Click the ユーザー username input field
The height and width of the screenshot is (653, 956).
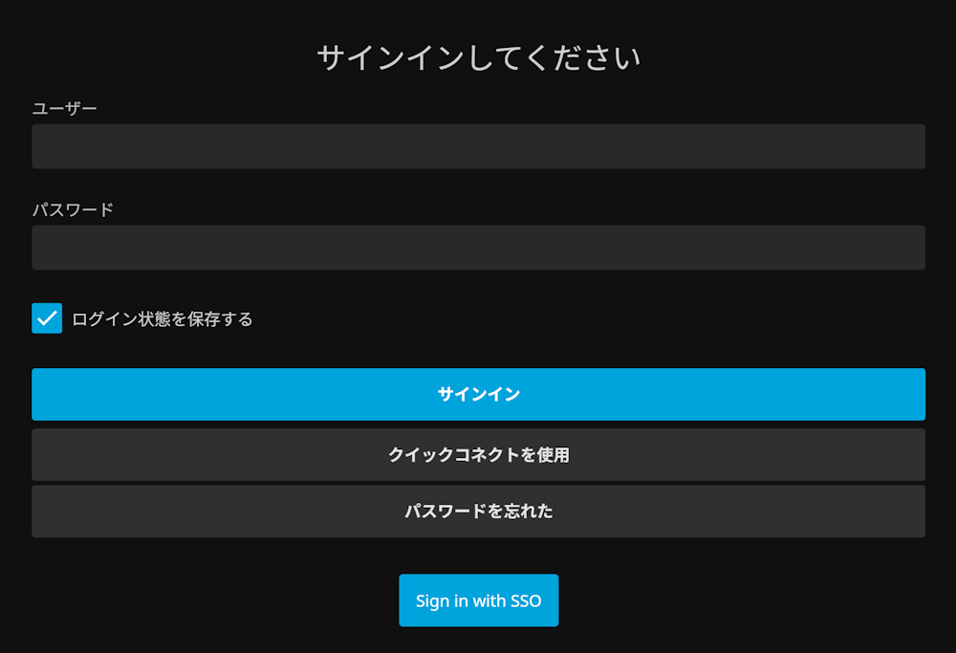tap(478, 146)
